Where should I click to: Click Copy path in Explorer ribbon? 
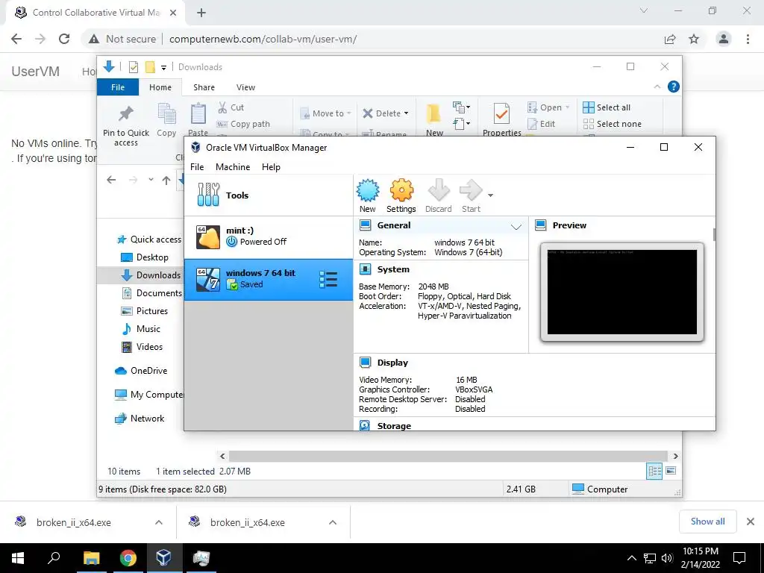tap(243, 124)
